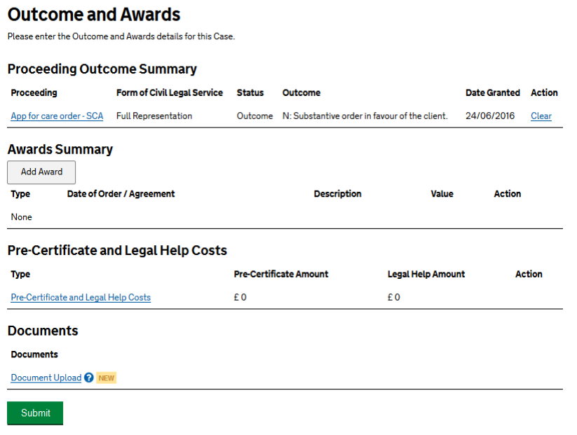Clear the proceeding outcome
This screenshot has width=577, height=435.
(541, 116)
